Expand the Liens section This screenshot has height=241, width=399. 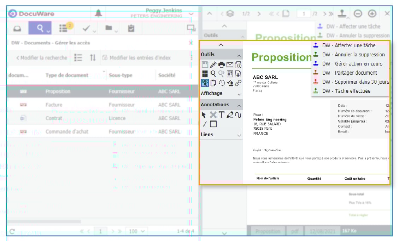221,135
